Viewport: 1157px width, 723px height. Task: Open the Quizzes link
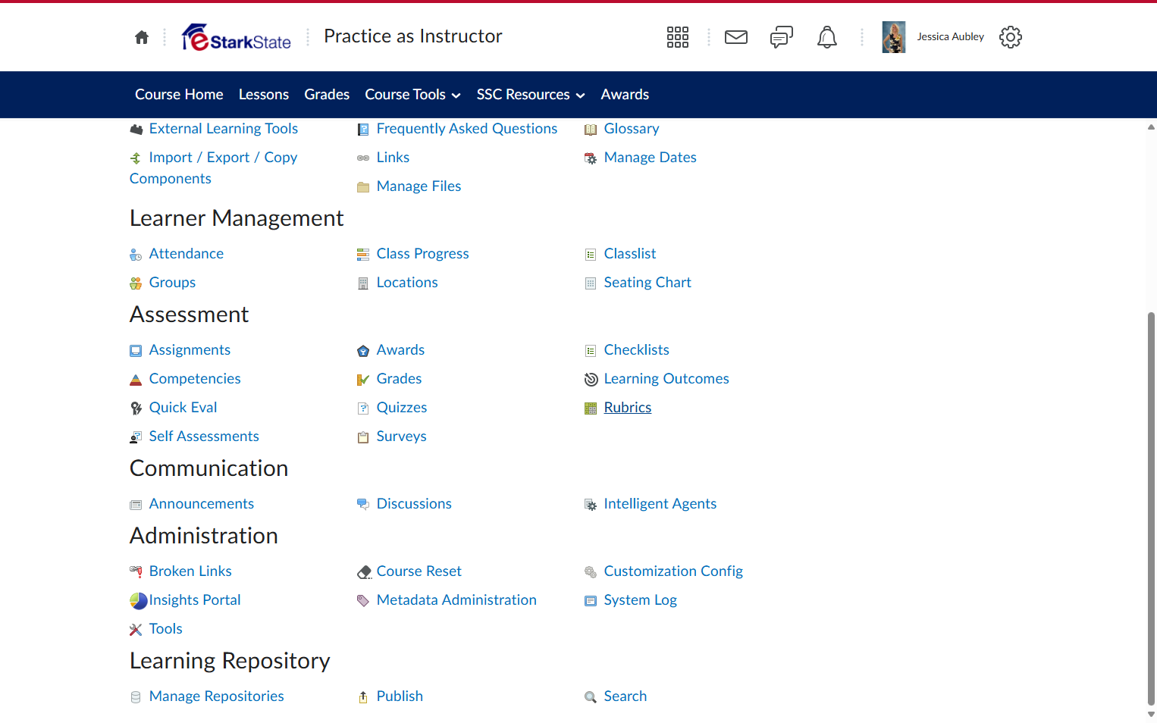(x=402, y=408)
